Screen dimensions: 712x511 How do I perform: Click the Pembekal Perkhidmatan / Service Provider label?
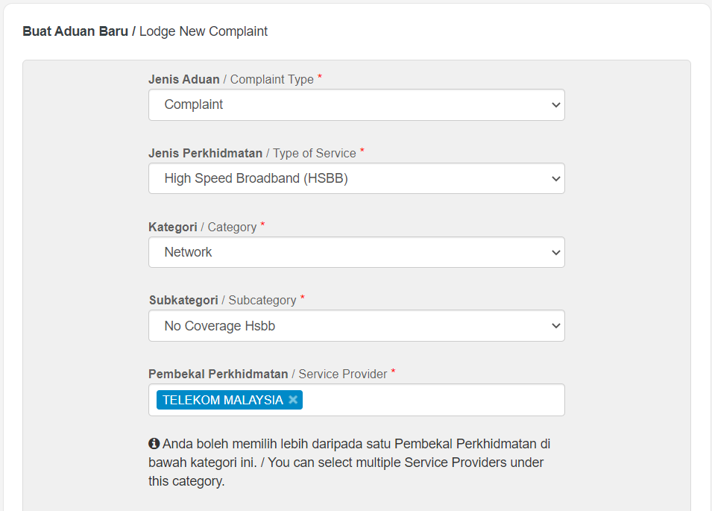pos(268,374)
